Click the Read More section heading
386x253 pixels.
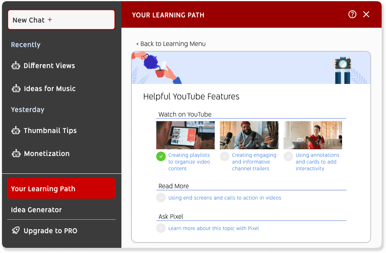click(x=174, y=186)
